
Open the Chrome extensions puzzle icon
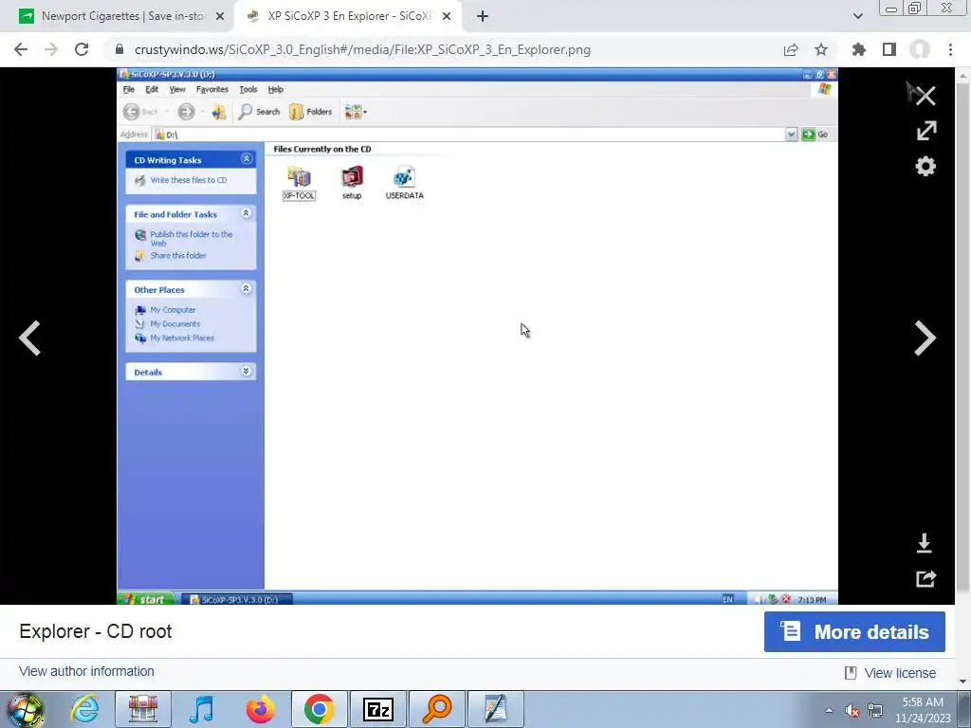pos(859,49)
